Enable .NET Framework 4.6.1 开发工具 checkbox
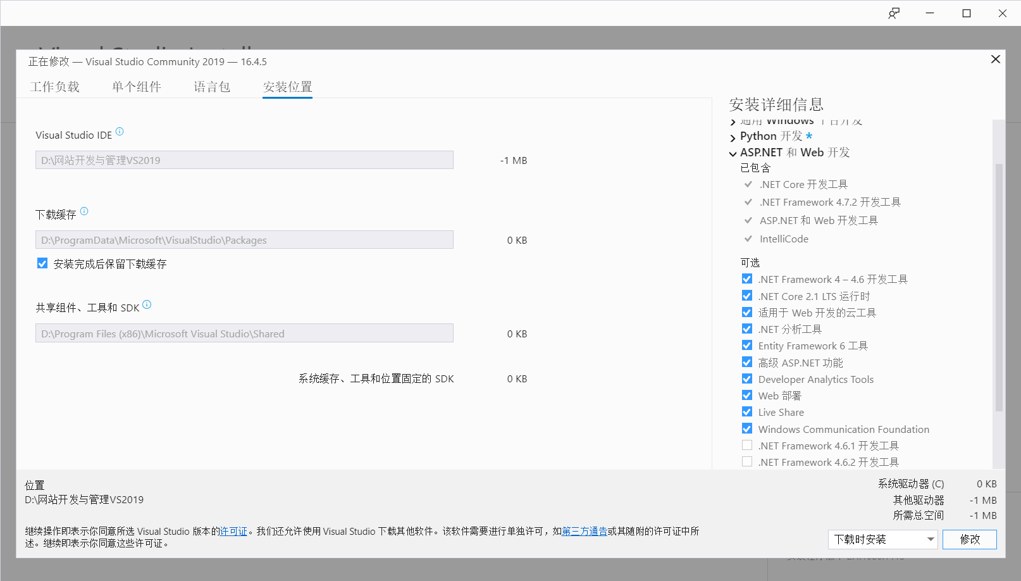 pyautogui.click(x=747, y=446)
